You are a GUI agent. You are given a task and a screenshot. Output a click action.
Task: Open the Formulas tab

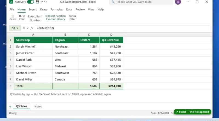coord(57,10)
